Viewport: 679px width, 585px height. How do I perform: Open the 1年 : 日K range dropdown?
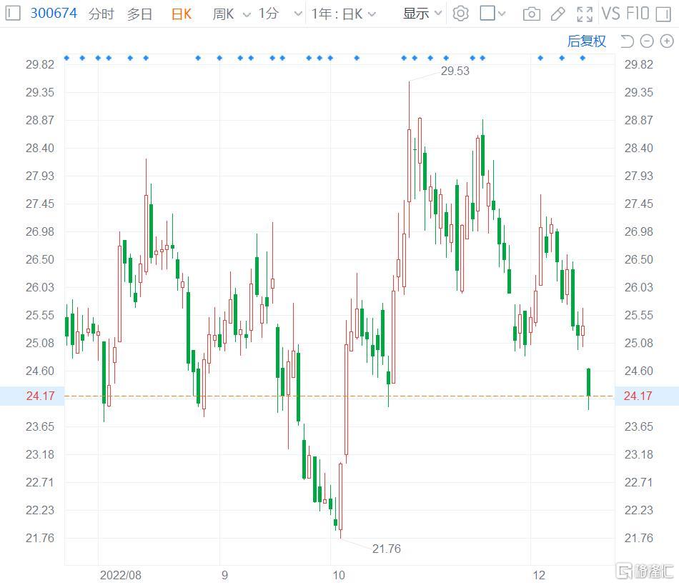(x=343, y=14)
